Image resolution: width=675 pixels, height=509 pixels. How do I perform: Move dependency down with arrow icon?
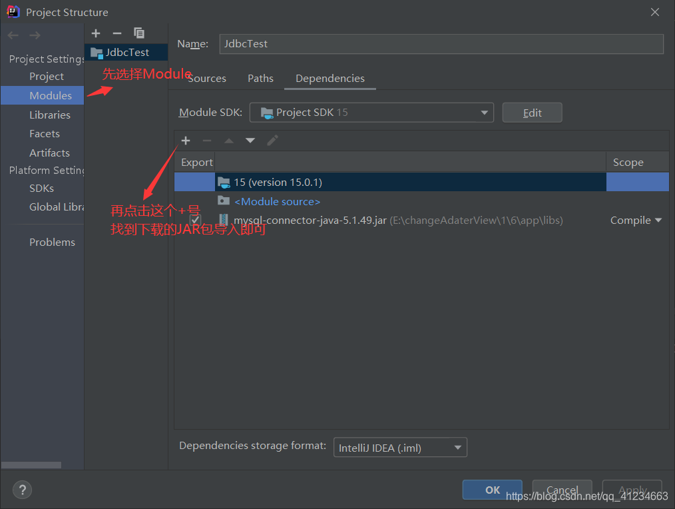pyautogui.click(x=250, y=141)
